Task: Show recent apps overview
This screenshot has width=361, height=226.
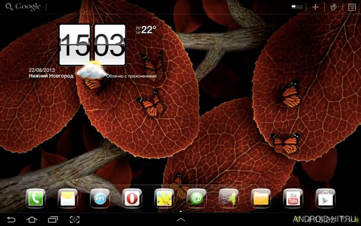Action: (x=53, y=219)
